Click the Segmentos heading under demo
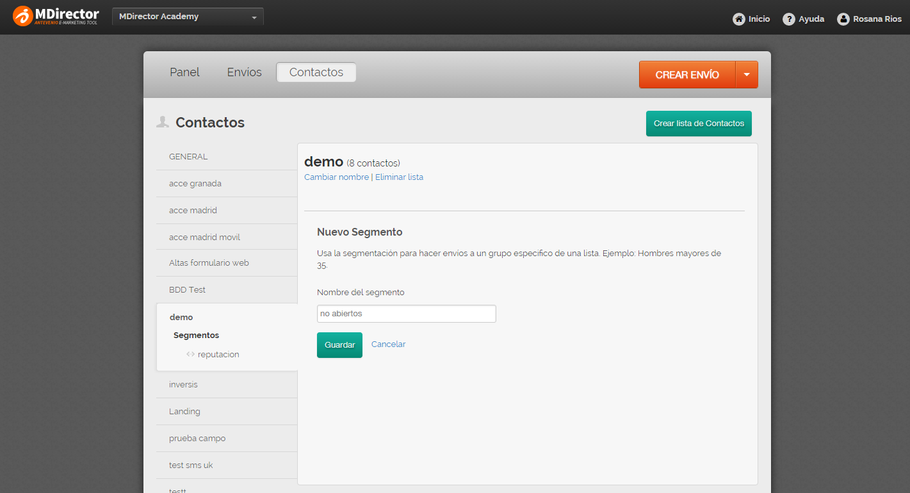This screenshot has width=910, height=493. [x=196, y=335]
